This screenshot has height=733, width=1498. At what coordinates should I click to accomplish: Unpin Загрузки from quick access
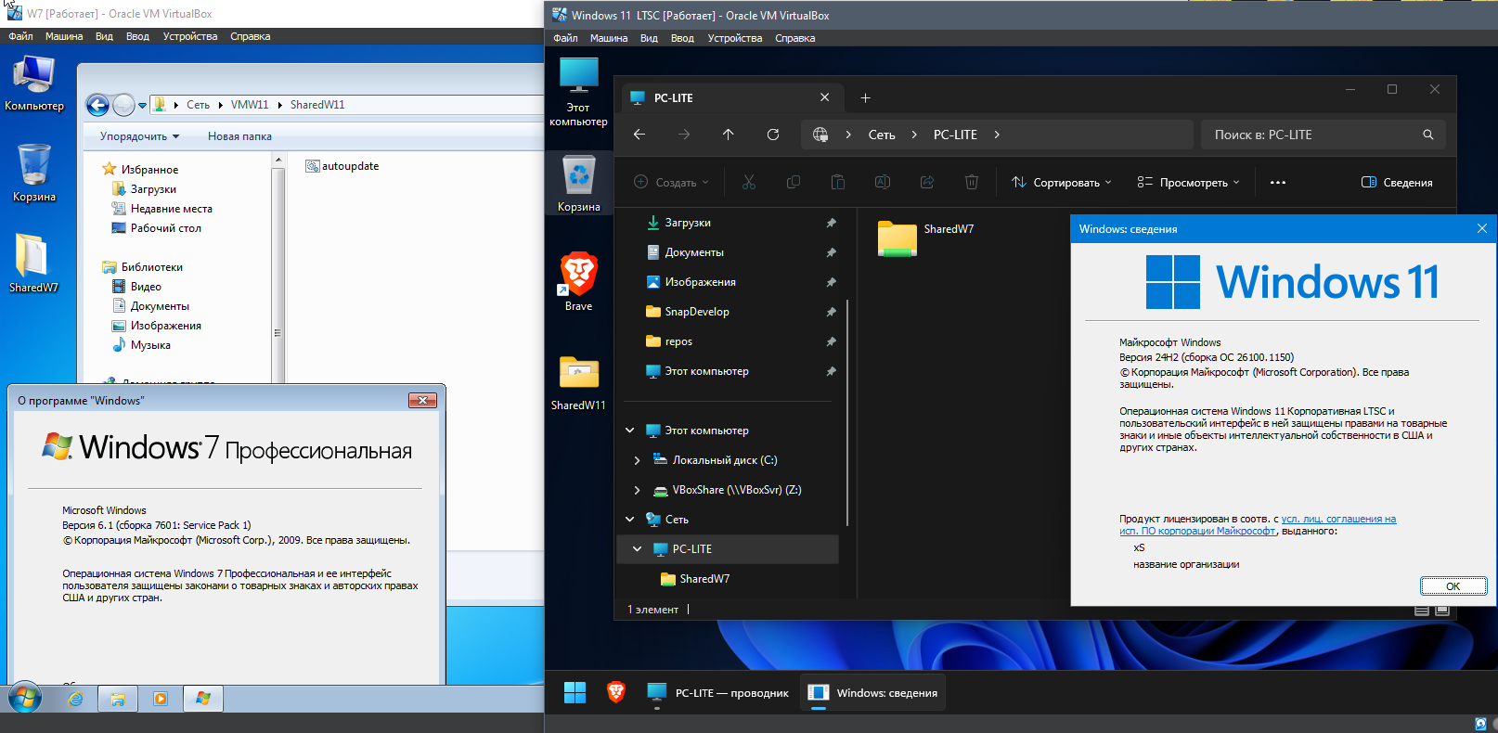[x=831, y=223]
